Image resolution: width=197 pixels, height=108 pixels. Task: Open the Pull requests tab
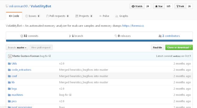[x=57, y=16]
